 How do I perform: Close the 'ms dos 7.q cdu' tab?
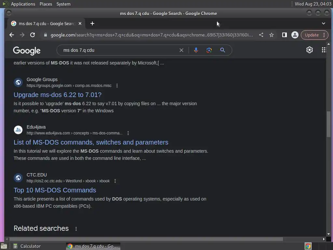(80, 23)
